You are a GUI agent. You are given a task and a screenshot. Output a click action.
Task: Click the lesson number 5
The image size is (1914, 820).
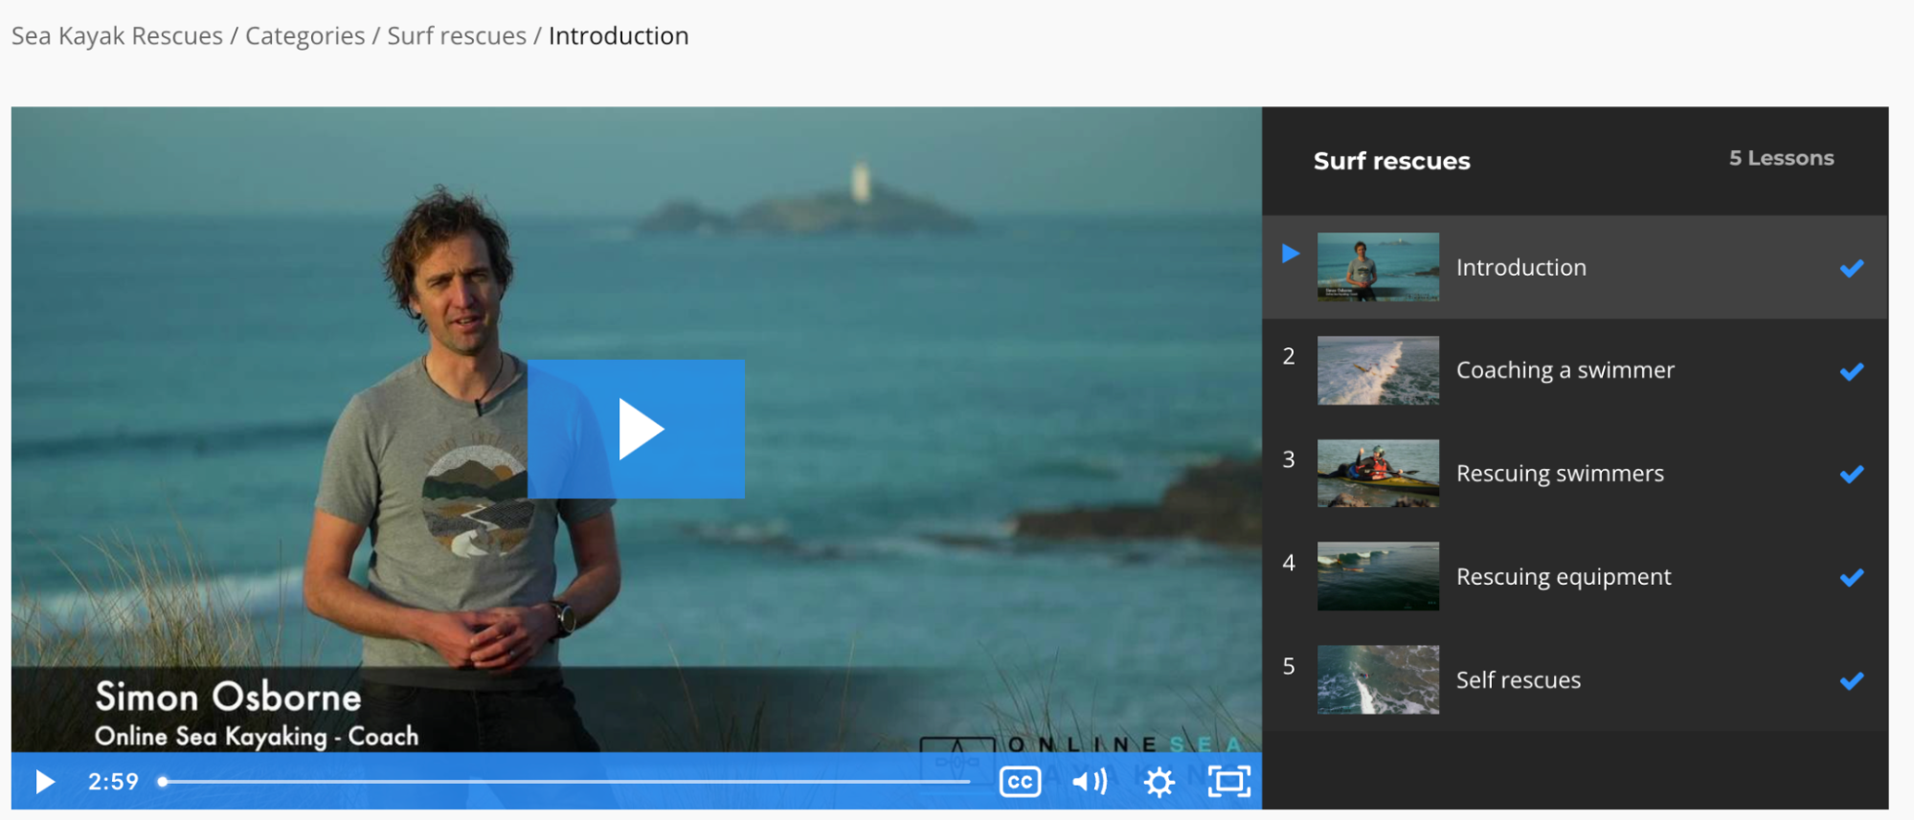[1289, 667]
